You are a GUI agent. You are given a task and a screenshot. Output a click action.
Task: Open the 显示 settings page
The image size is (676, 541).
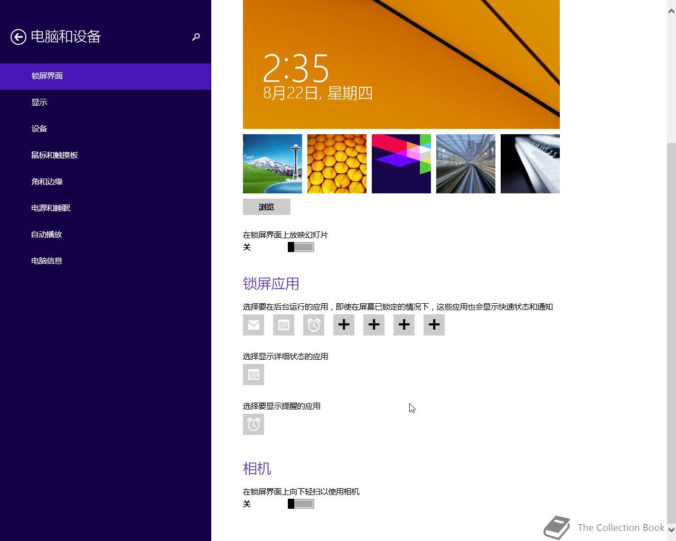coord(106,102)
